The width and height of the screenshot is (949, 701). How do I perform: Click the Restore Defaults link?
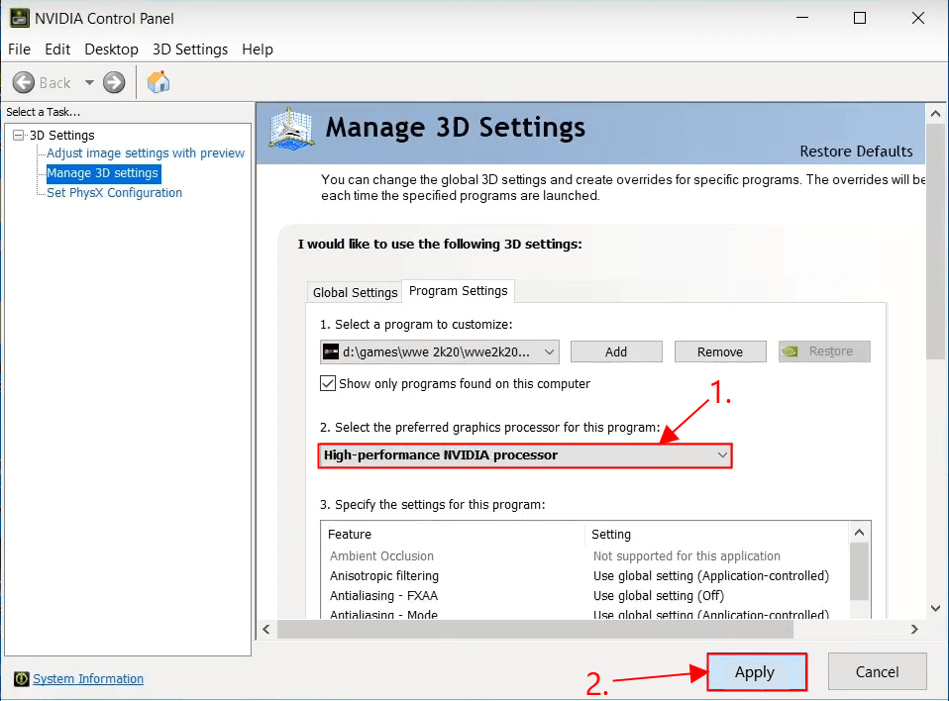(x=856, y=151)
